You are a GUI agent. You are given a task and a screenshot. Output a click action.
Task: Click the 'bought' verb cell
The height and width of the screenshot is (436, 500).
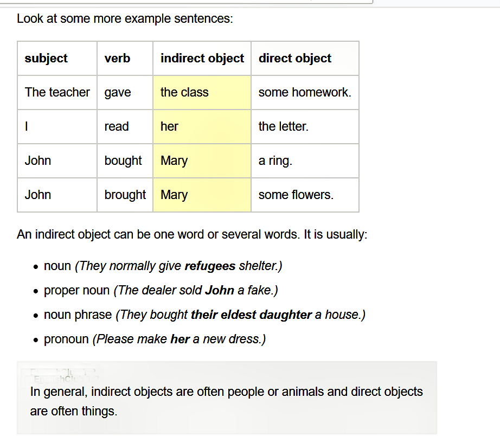tap(125, 161)
